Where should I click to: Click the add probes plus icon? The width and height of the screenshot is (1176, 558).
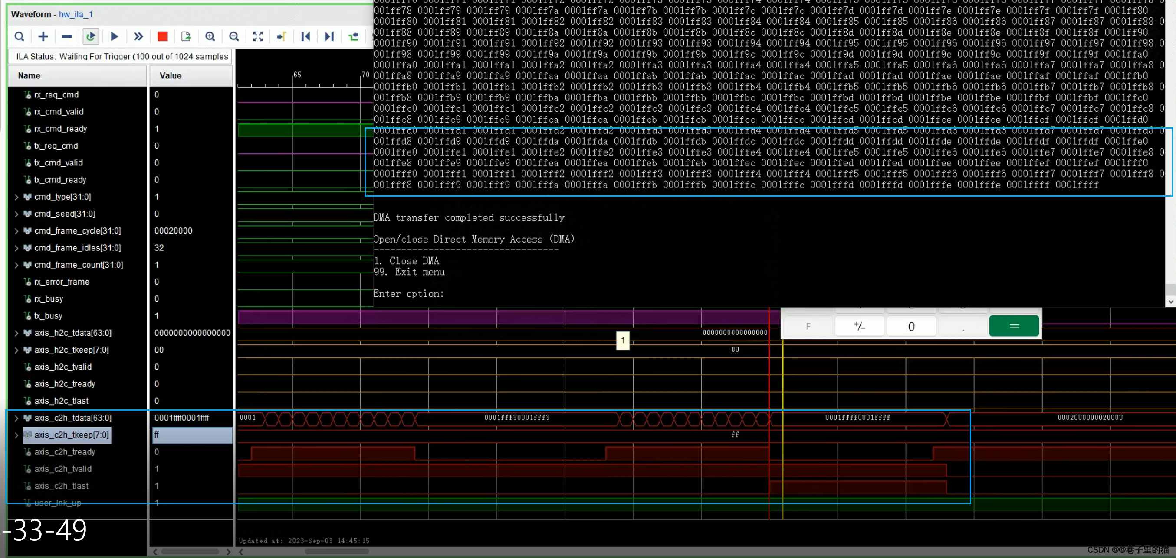[43, 36]
